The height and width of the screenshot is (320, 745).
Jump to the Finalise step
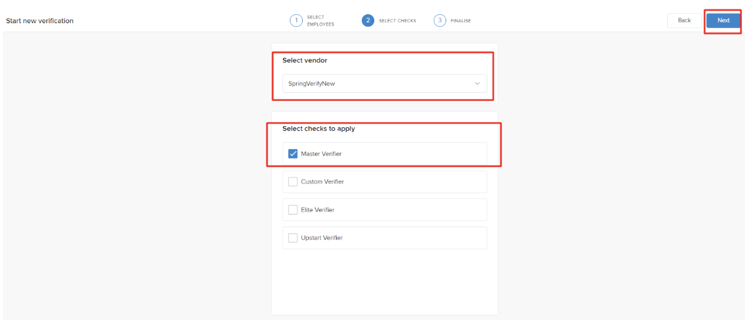coord(461,21)
